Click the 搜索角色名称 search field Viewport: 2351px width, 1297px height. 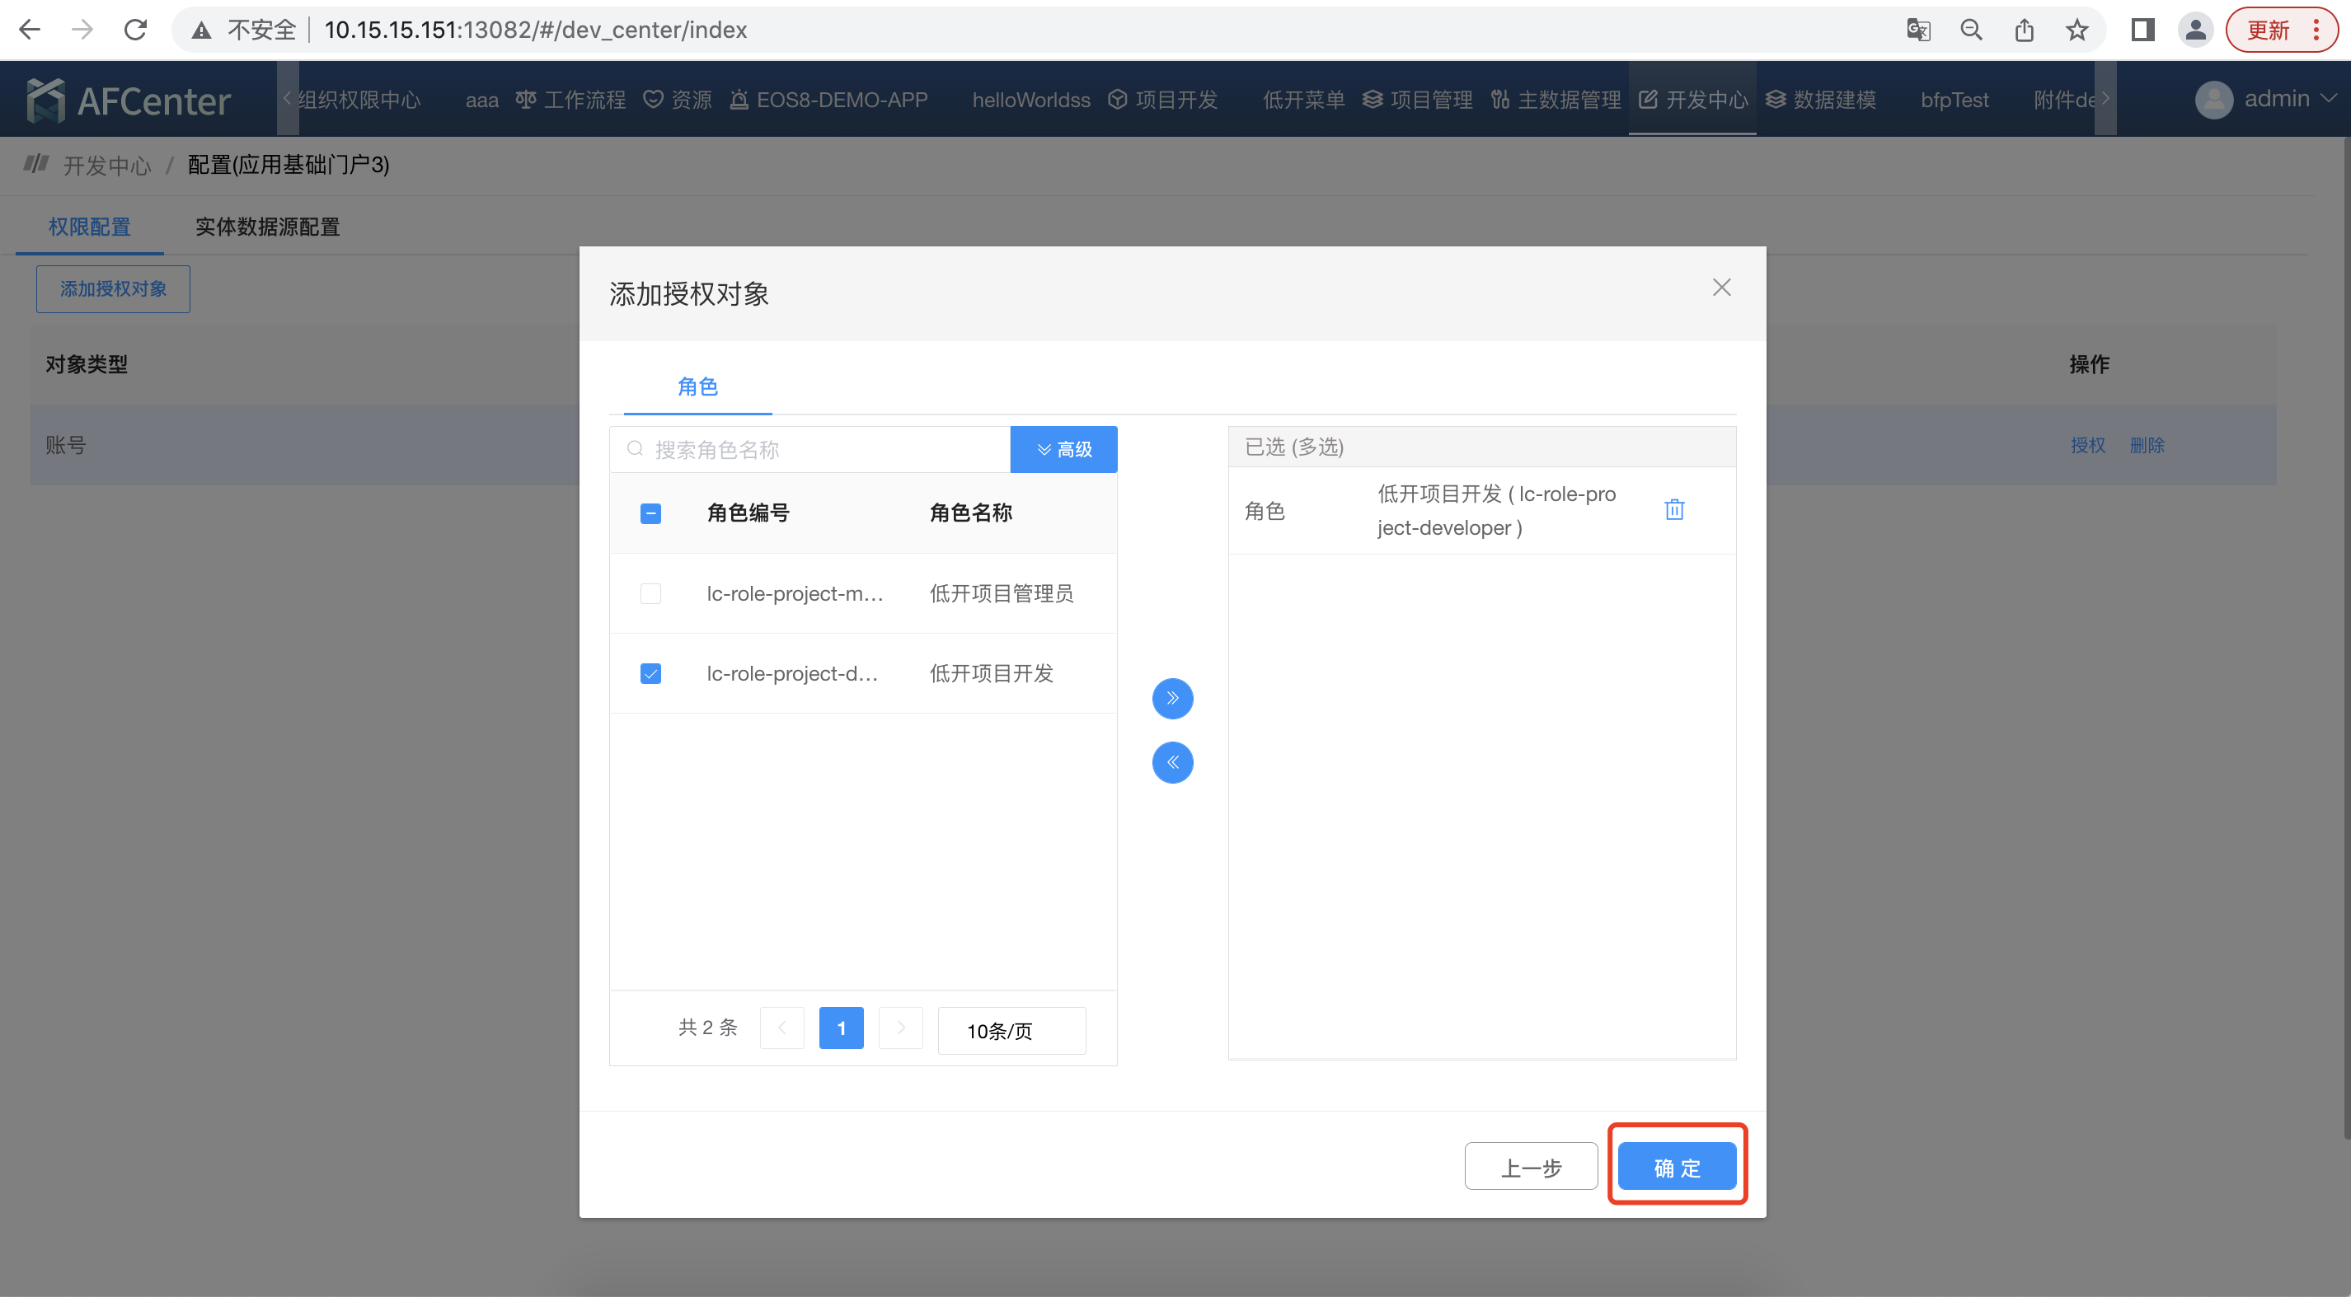pos(810,450)
